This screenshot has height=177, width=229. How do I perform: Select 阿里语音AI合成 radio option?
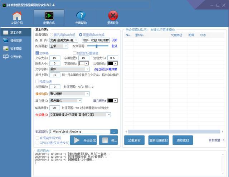click(81, 35)
